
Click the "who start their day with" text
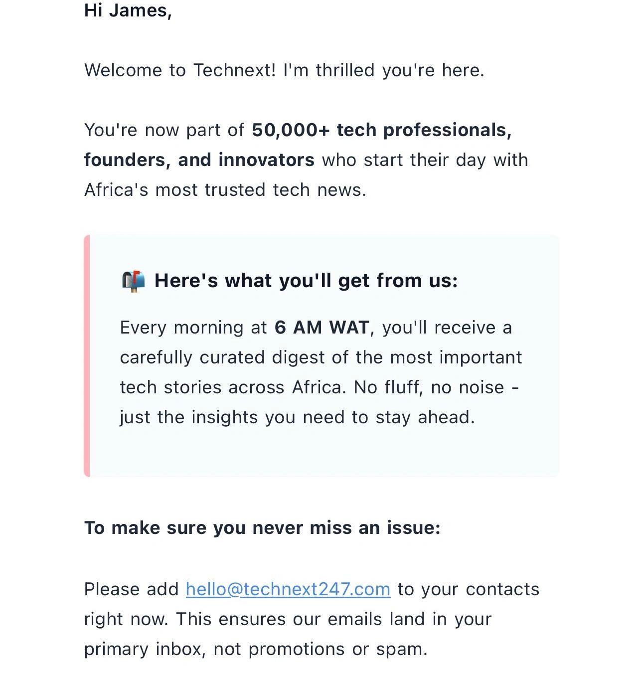tap(425, 160)
